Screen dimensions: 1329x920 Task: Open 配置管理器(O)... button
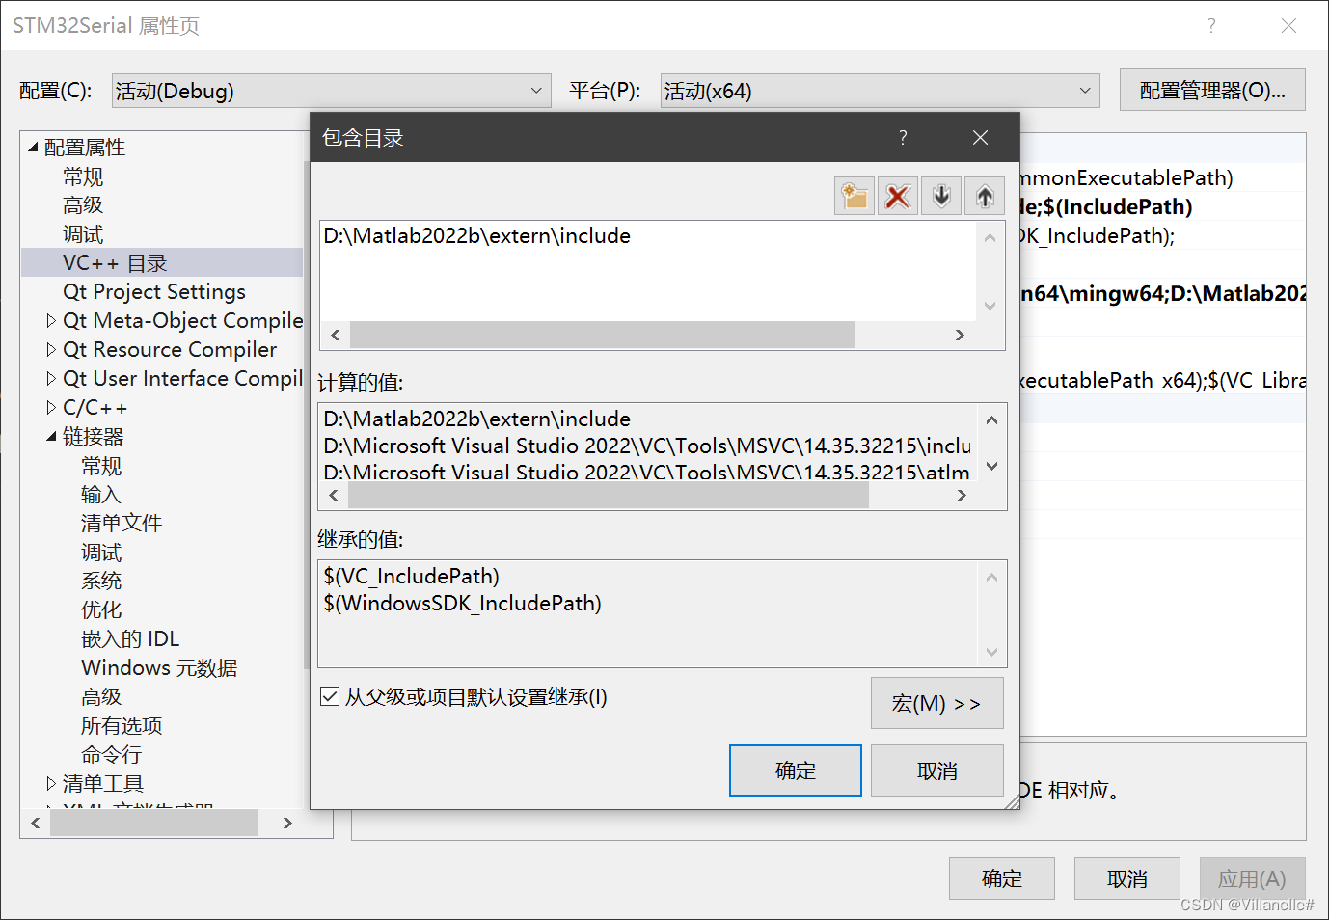pyautogui.click(x=1212, y=91)
